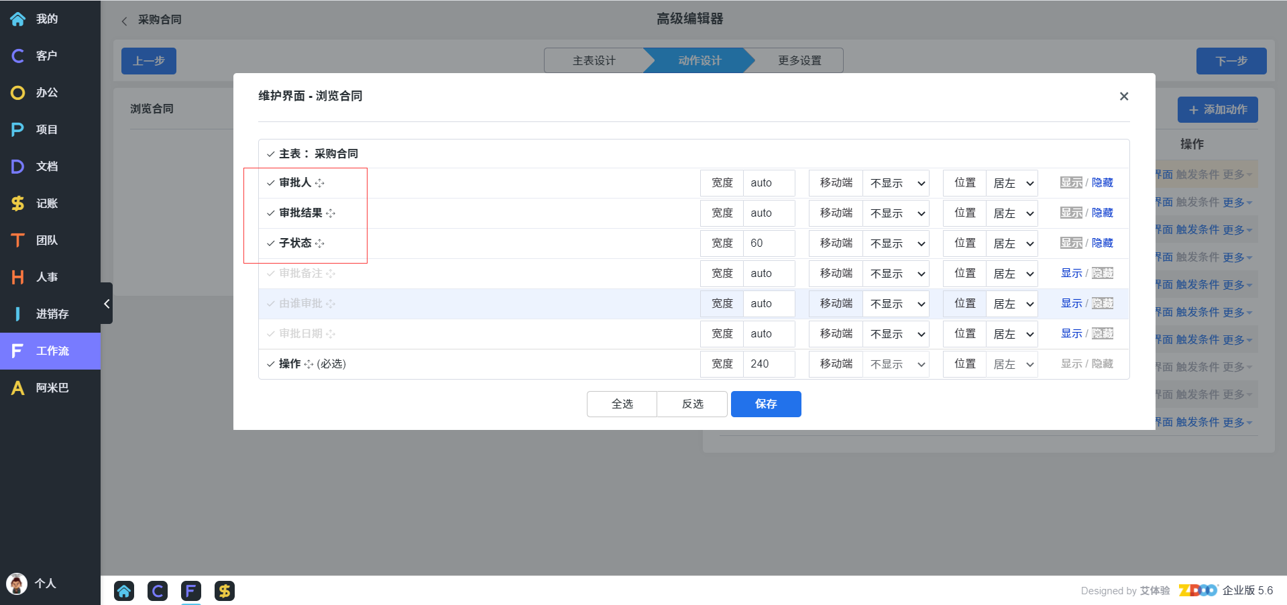The width and height of the screenshot is (1287, 605).
Task: Click the 阿米巴 sidebar icon
Action: pyautogui.click(x=18, y=388)
